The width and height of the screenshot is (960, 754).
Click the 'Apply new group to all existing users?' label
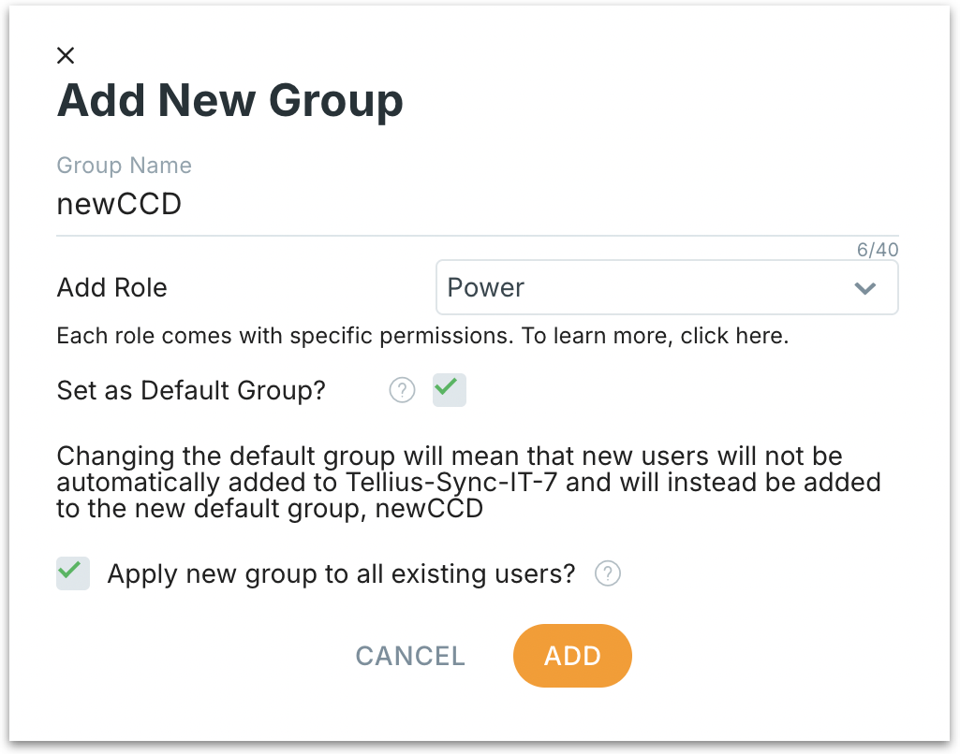click(341, 573)
